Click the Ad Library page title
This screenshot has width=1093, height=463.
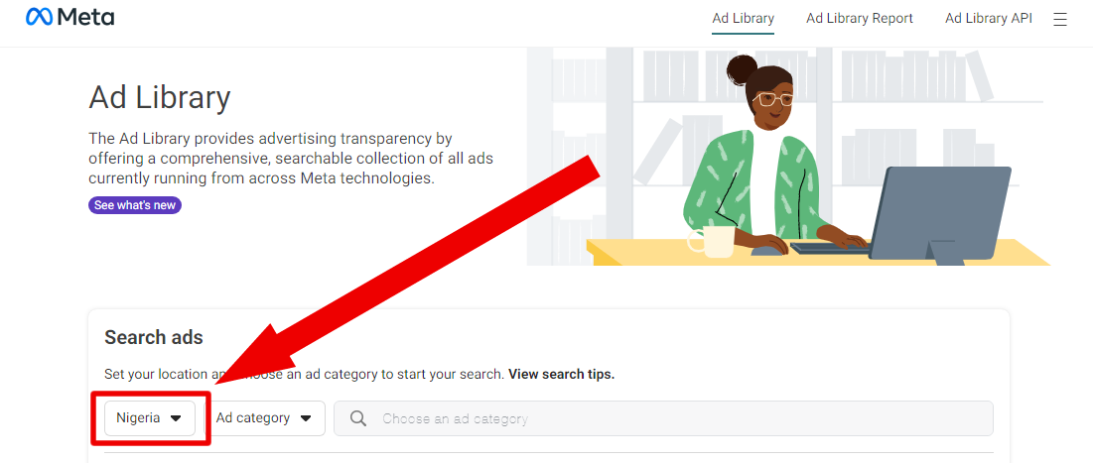coord(160,98)
